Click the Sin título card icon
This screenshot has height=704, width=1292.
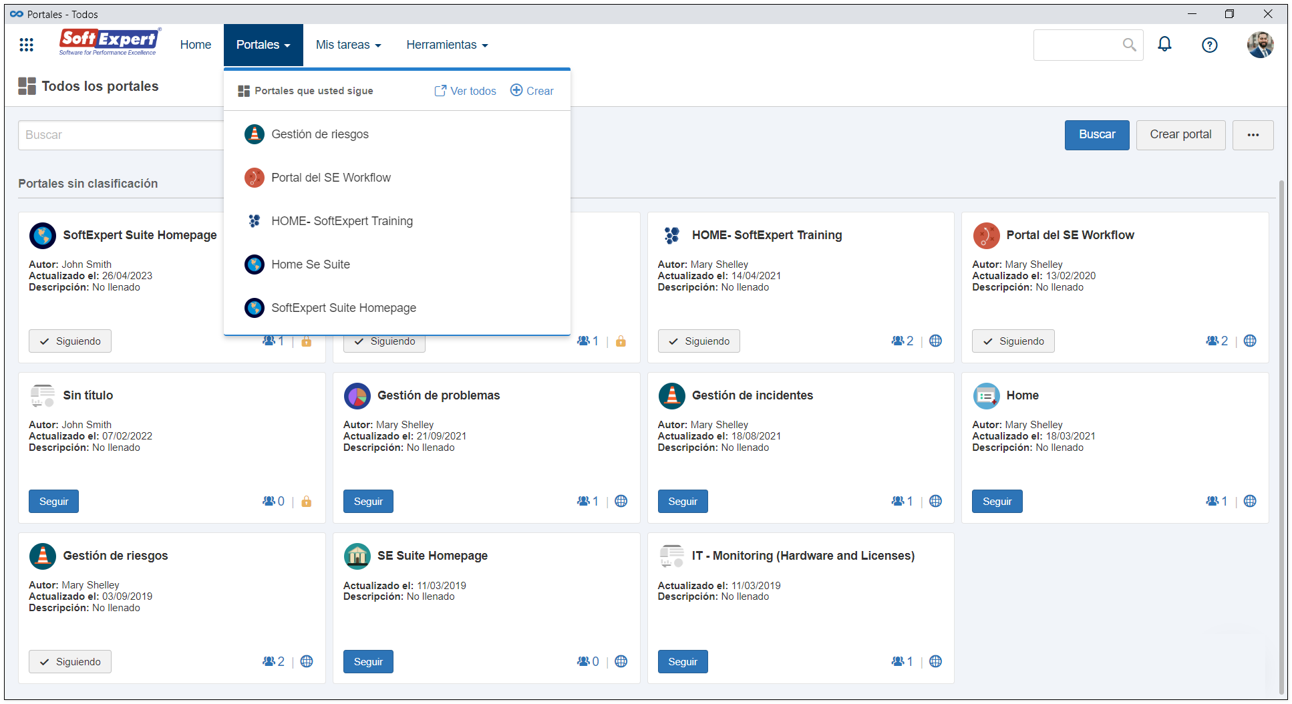(x=43, y=395)
